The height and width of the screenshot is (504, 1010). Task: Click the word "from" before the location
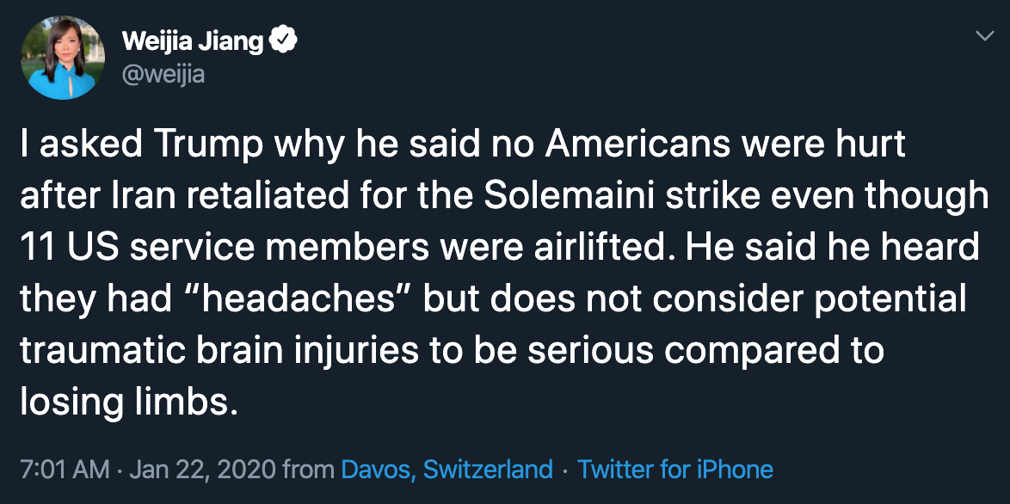[x=308, y=470]
